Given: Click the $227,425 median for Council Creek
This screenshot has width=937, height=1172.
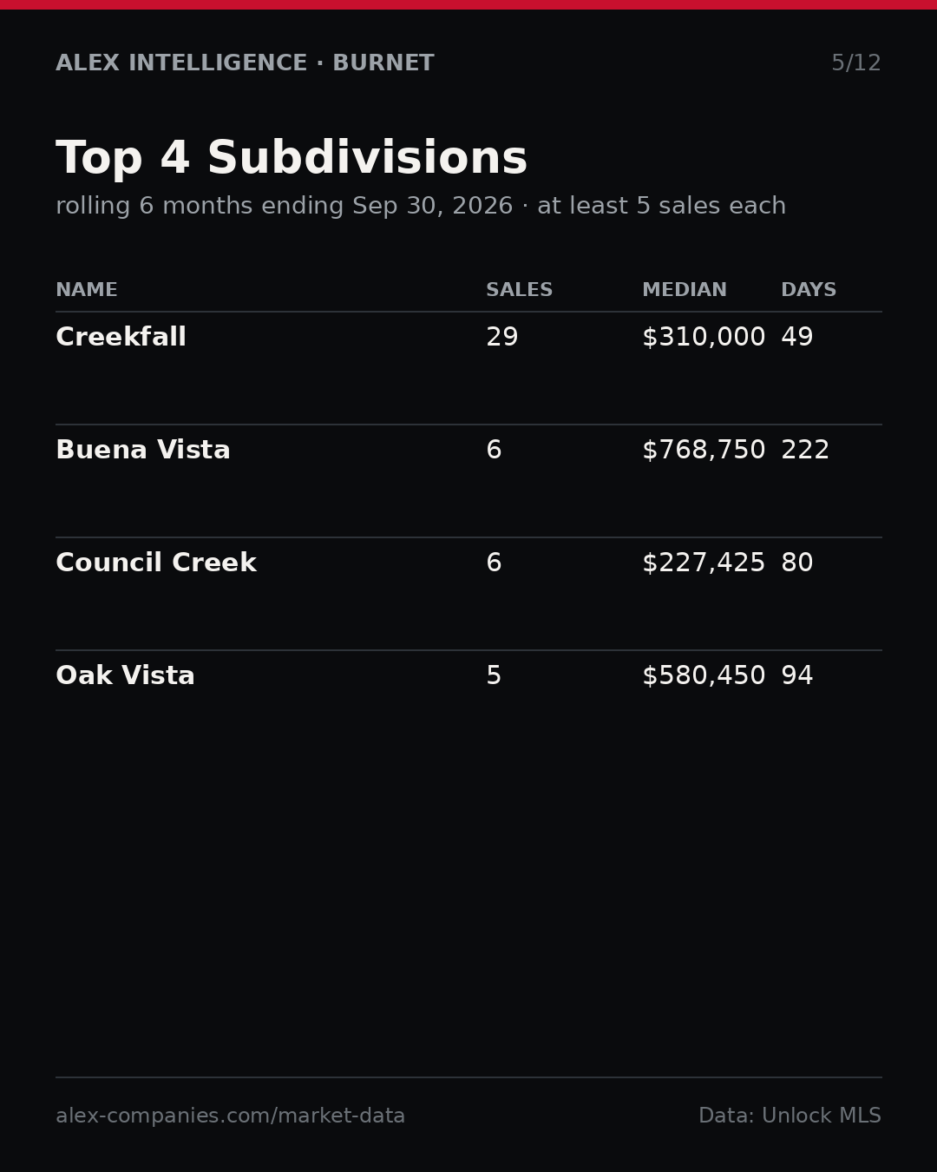Looking at the screenshot, I should 704,563.
